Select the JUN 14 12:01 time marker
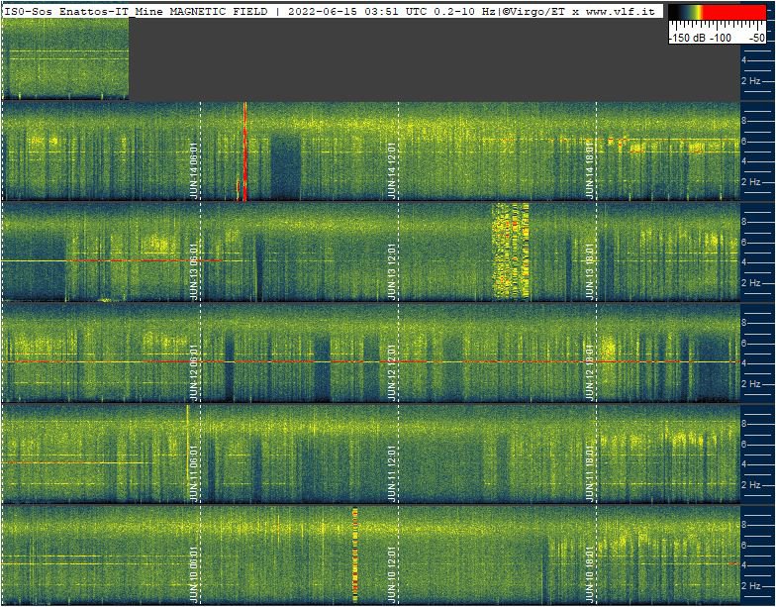Screen dimensions: 776x607 pyautogui.click(x=393, y=170)
